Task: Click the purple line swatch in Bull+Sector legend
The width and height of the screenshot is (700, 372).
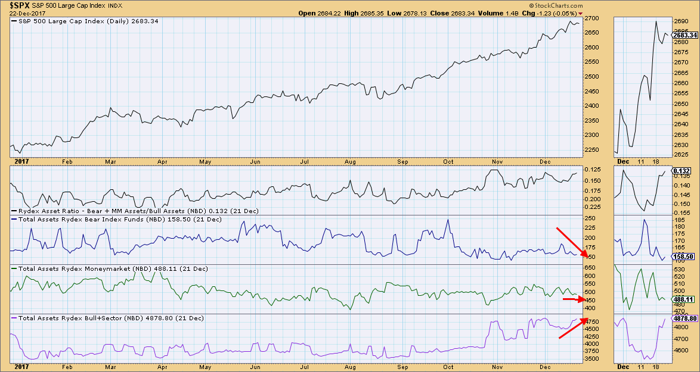Action: pos(14,318)
